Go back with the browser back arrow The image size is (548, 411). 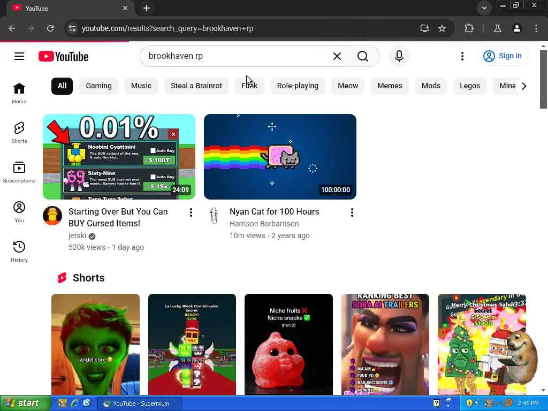tap(12, 28)
